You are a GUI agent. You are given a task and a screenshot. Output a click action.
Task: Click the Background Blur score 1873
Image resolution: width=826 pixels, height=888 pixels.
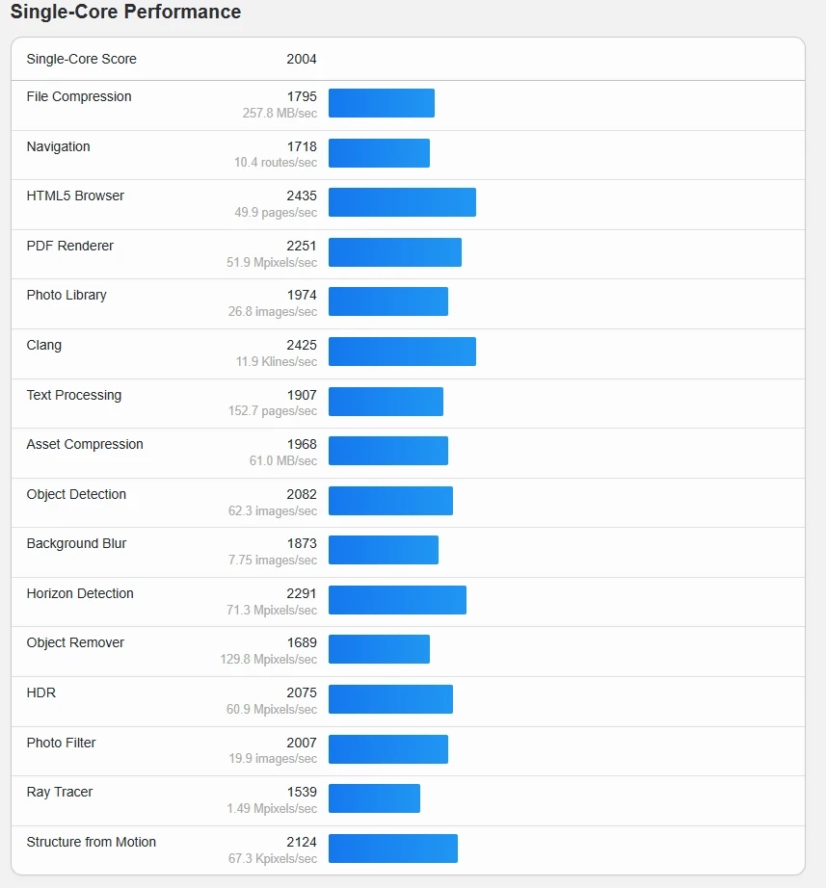tap(301, 543)
